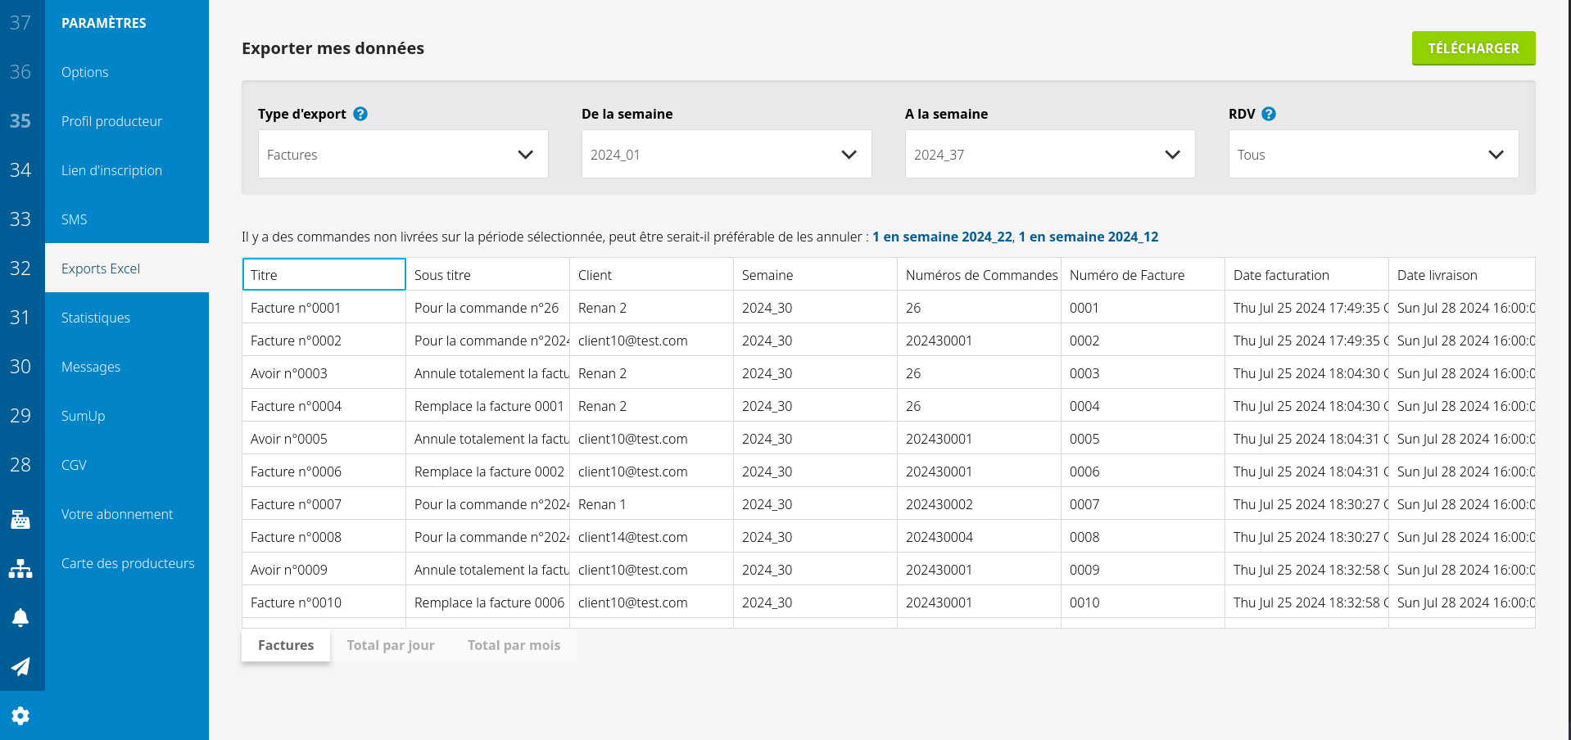Click the green Télécharger button
1571x740 pixels.
(x=1473, y=48)
